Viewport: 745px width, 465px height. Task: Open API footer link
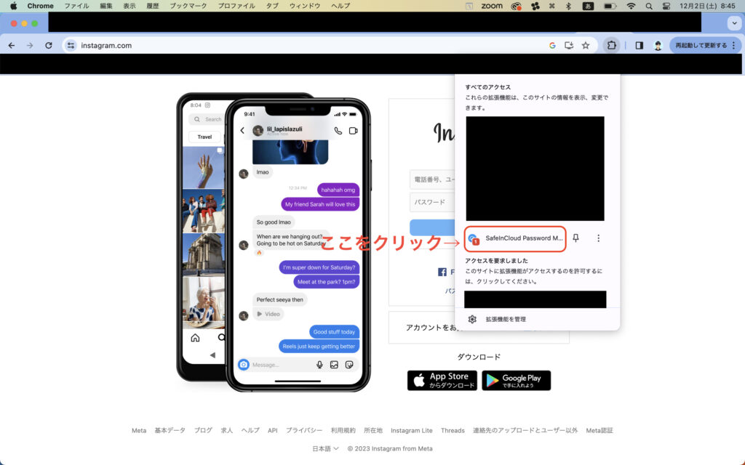272,430
